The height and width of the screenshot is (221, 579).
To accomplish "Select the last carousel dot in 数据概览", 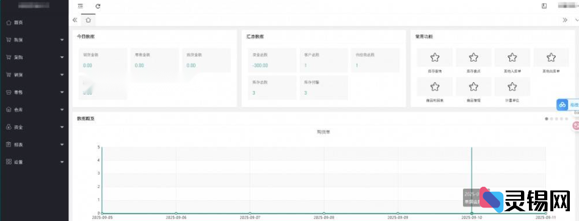I will click(x=566, y=119).
